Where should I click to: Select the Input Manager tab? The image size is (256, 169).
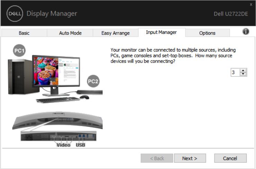tap(161, 32)
